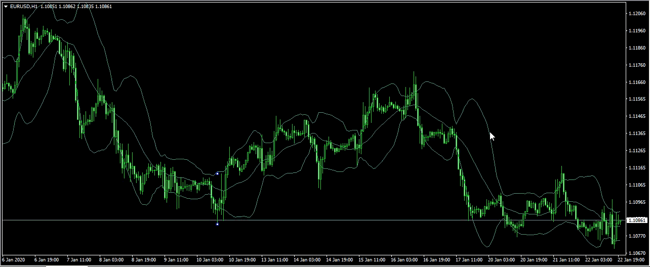This screenshot has width=650, height=267.
Task: Click the EURUSD,H1 chart title text
Action: [x=23, y=7]
